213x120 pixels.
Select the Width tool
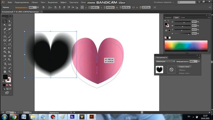[5, 48]
